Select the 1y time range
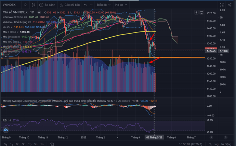The width and height of the screenshot is (236, 146). click(x=12, y=144)
